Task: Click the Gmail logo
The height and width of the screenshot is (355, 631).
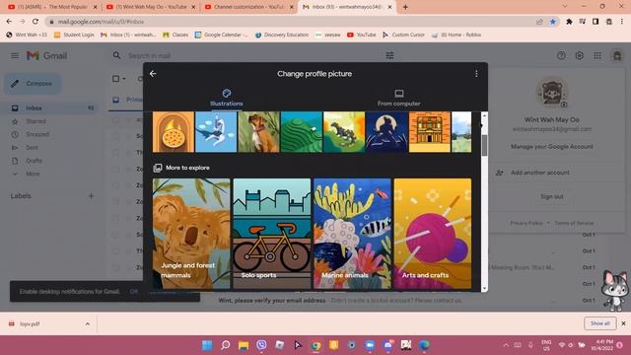Action: coord(46,55)
